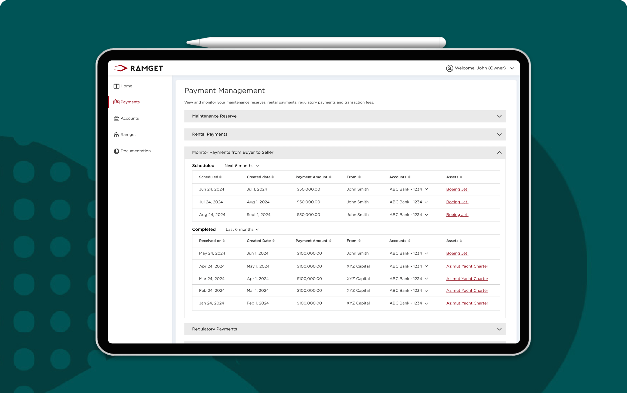Open the Next 6 months filter dropdown
The width and height of the screenshot is (627, 393).
pos(242,166)
